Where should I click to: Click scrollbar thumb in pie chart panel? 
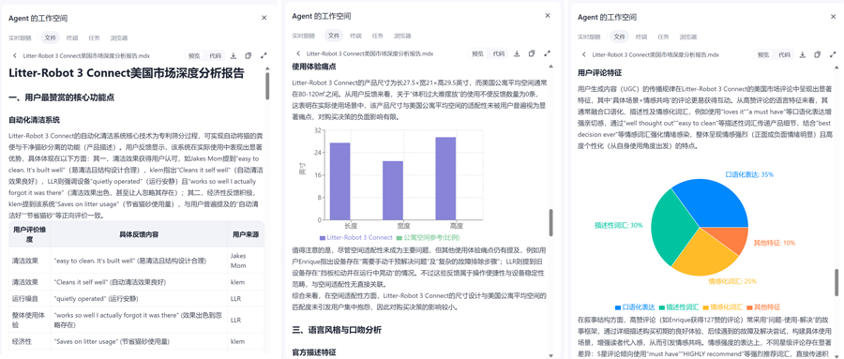(836, 282)
